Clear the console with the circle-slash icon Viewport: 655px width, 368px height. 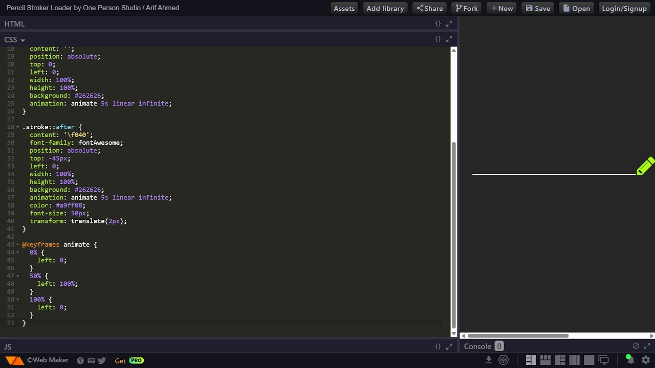(636, 346)
